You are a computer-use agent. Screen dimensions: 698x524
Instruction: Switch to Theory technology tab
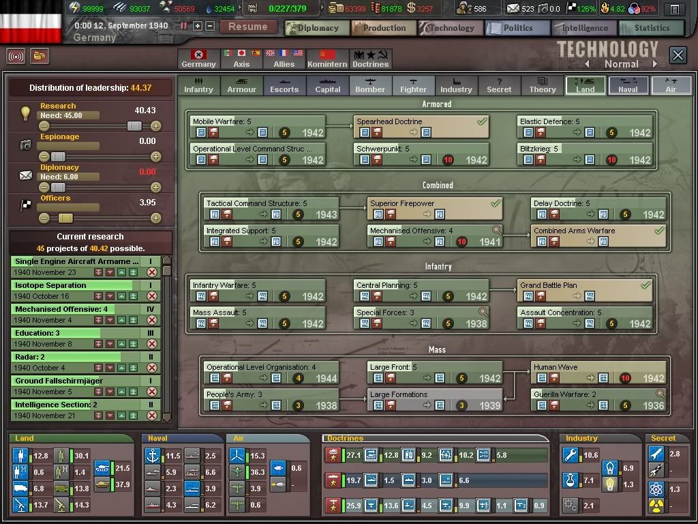542,85
